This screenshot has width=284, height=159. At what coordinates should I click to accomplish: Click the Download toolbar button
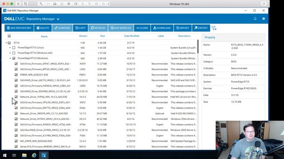(x=162, y=28)
